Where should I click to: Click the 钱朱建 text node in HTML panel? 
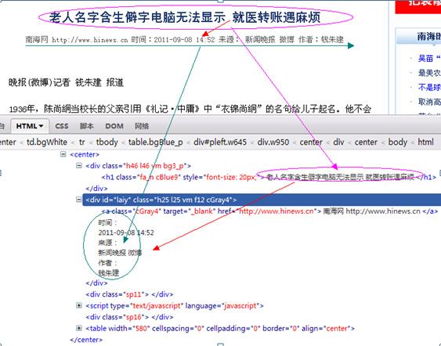[x=109, y=273]
